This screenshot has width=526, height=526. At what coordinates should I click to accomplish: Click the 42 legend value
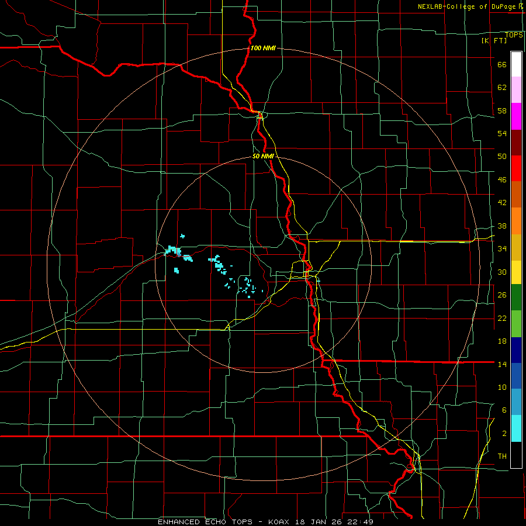502,202
